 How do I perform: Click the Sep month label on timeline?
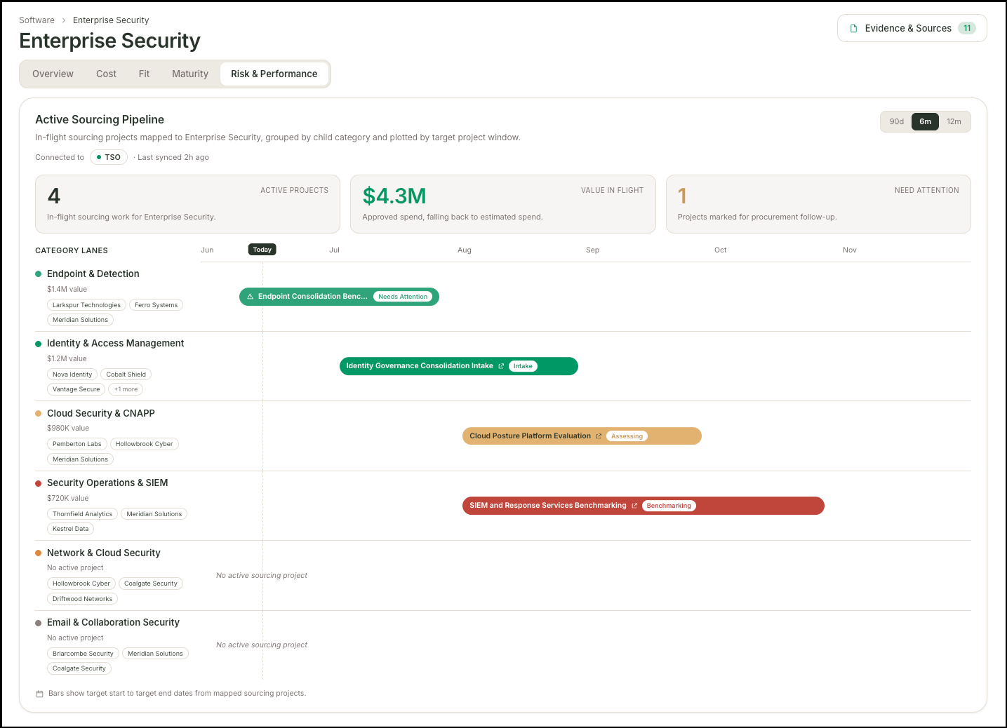click(592, 250)
